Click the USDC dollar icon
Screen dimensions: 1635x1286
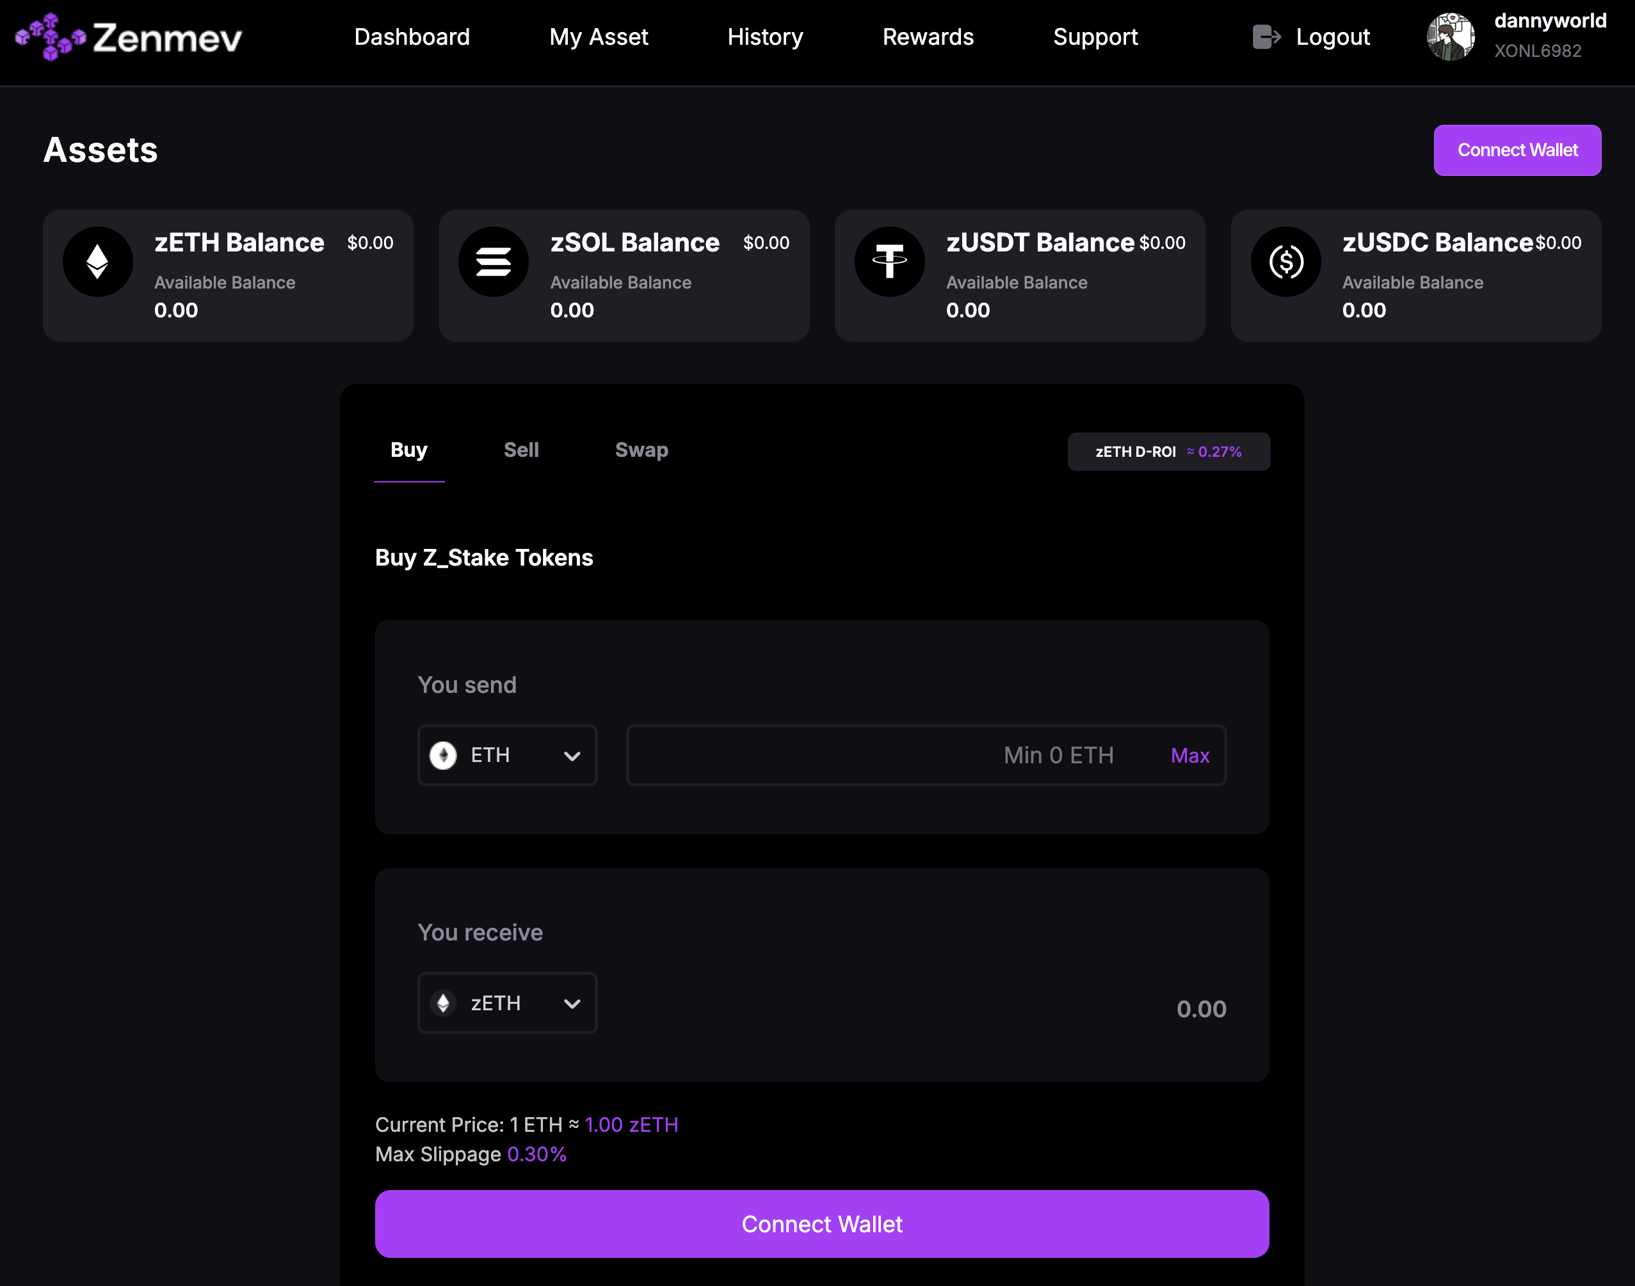1285,261
